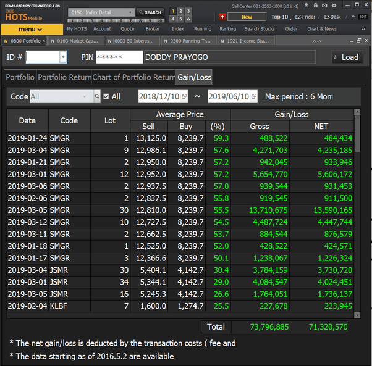
Task: Select virtual screen number 3
Action: coord(188,11)
